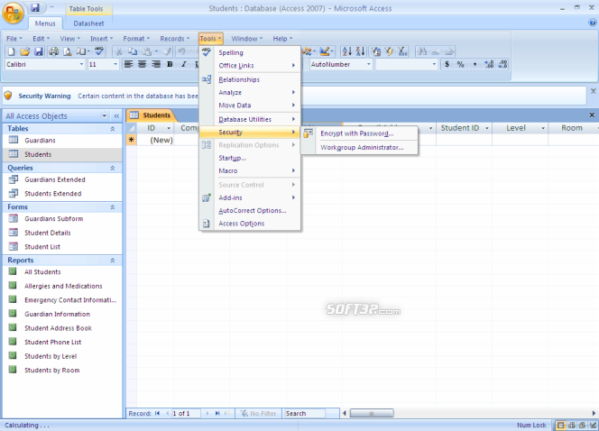Click the Toggle Filter icon
599x431 pixels.
pyautogui.click(x=389, y=51)
